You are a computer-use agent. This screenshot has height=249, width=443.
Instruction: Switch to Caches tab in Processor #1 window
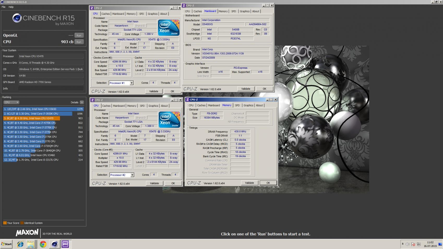point(106,14)
